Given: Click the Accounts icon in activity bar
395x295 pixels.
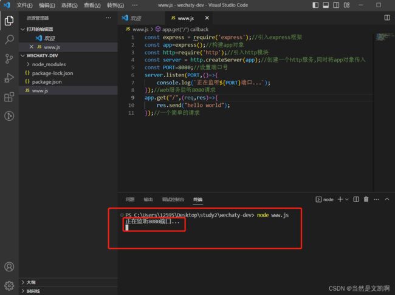Looking at the screenshot, I should pyautogui.click(x=9, y=266).
